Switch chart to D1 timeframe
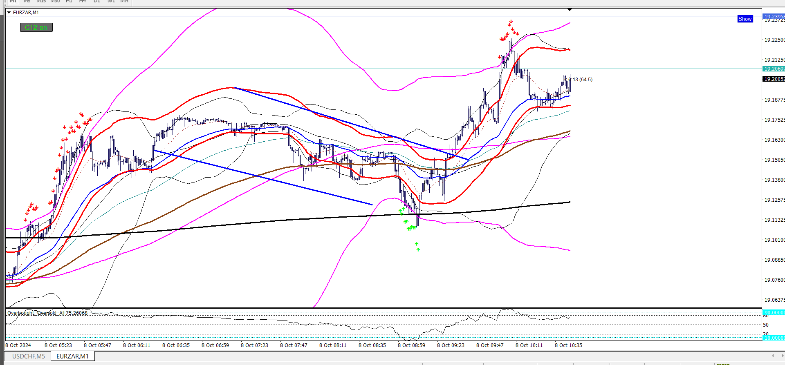This screenshot has width=785, height=365. tap(97, 1)
